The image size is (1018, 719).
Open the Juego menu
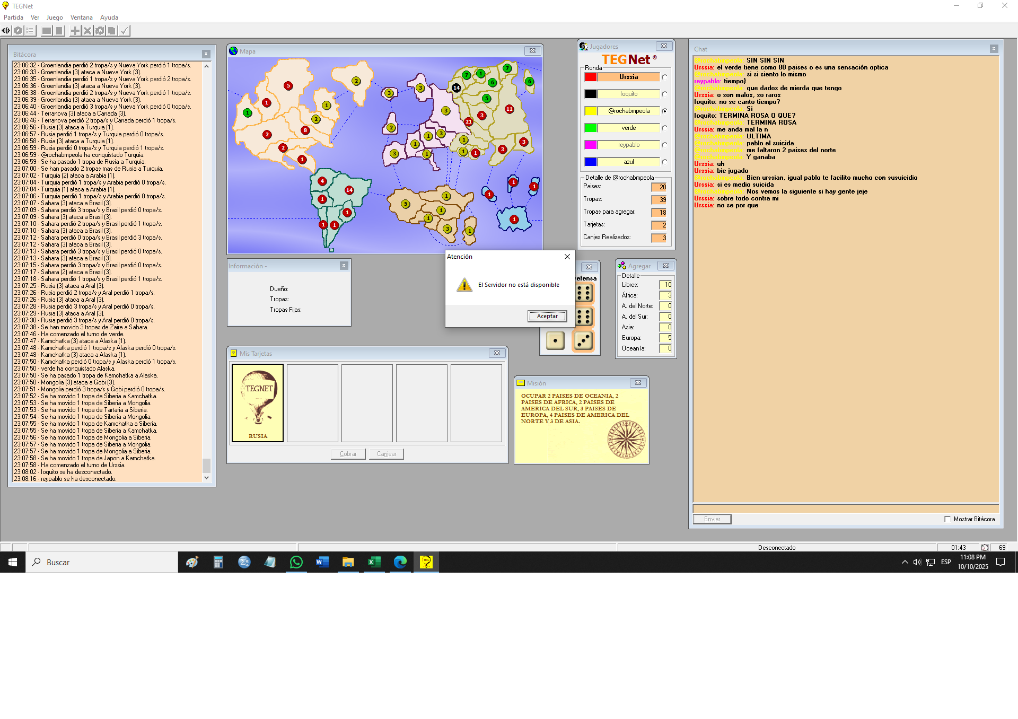[54, 17]
